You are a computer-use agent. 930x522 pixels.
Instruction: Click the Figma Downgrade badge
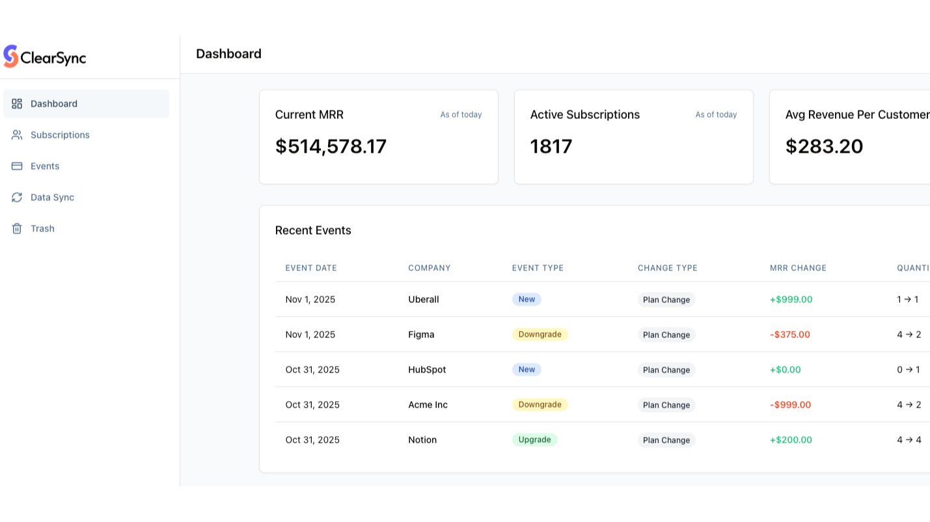[x=540, y=335]
